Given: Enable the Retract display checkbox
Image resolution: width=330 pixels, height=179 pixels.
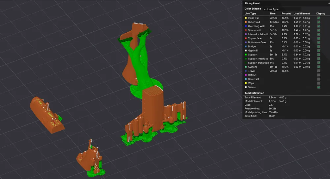Looking at the screenshot, I should (x=319, y=75).
